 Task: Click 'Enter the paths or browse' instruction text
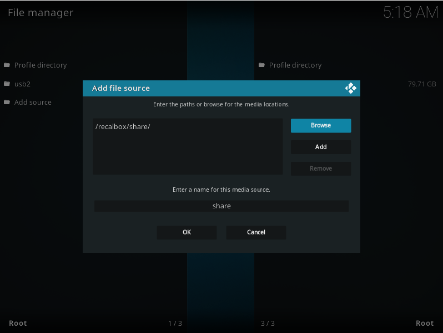tap(221, 104)
